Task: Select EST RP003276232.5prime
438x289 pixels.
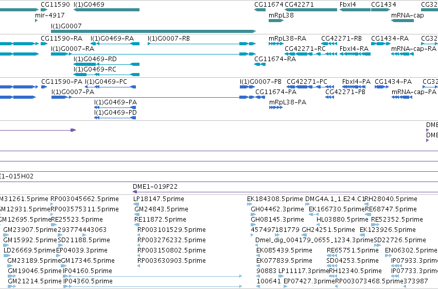Action: click(x=171, y=240)
